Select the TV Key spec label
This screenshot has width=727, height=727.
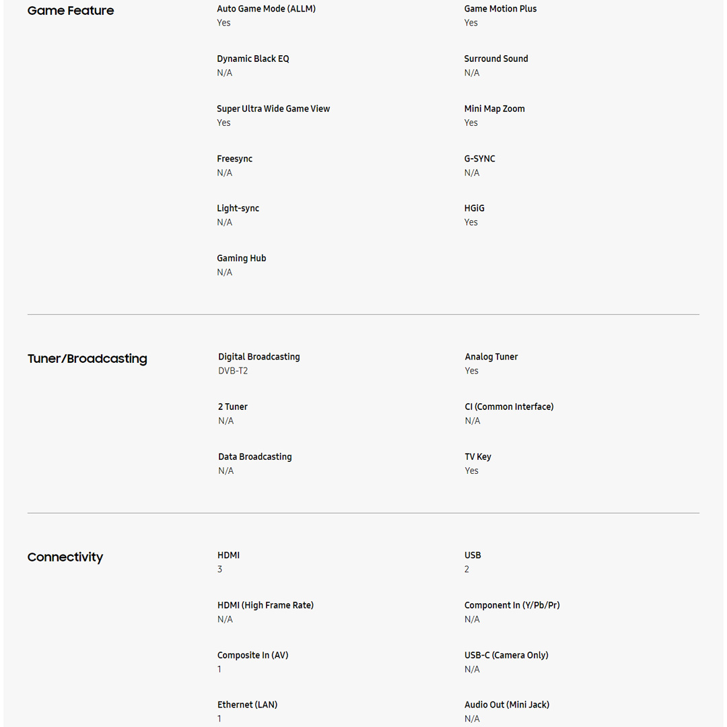point(478,456)
